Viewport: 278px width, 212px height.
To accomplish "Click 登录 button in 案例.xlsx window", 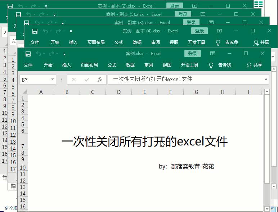I will (x=193, y=53).
